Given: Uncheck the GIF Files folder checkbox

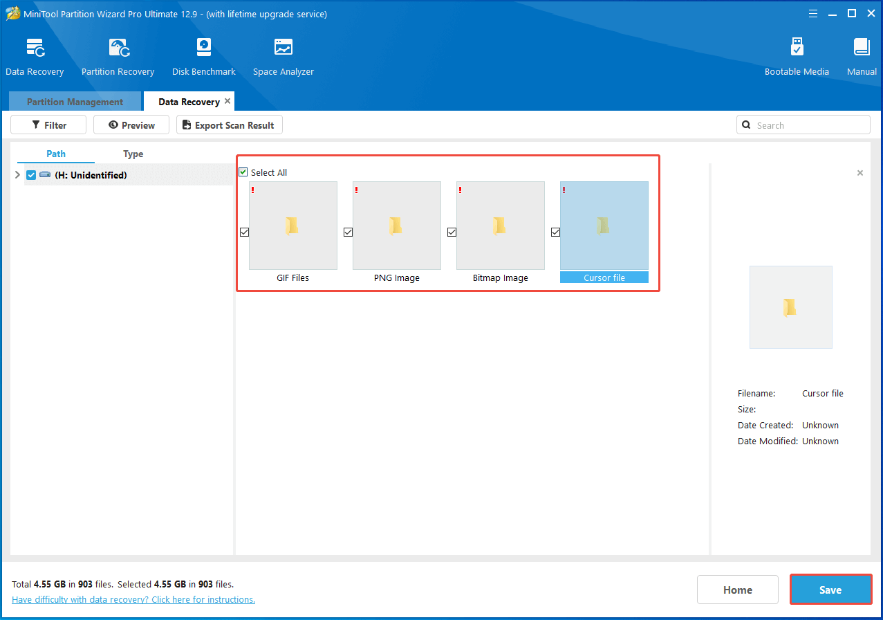Looking at the screenshot, I should [244, 232].
